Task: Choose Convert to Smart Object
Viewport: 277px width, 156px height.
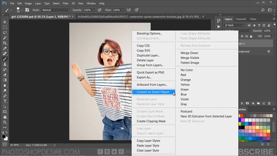Action: coord(154,92)
